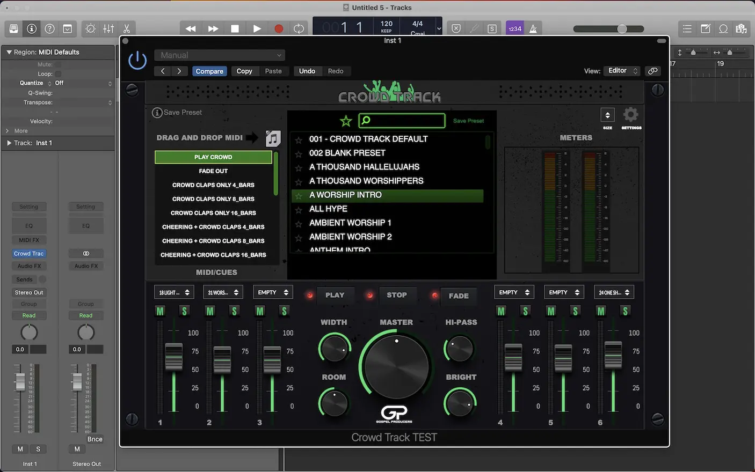Click the WIDTH knob
The width and height of the screenshot is (755, 472).
pyautogui.click(x=334, y=349)
